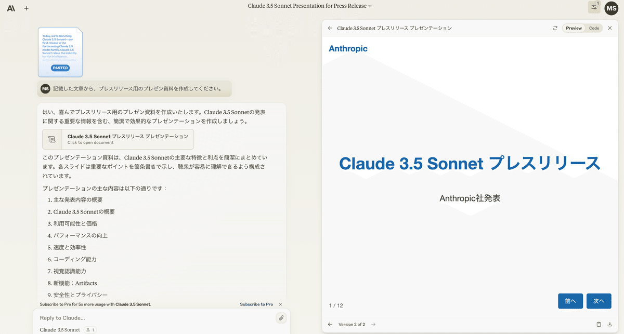Viewport: 624px width, 334px height.
Task: Click list item 安全性とプライバシー
Action: [81, 295]
